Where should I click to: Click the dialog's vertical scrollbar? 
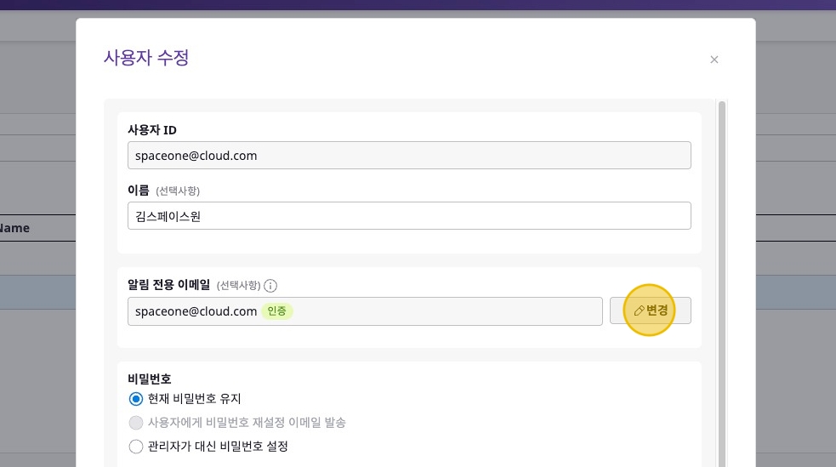pyautogui.click(x=722, y=281)
